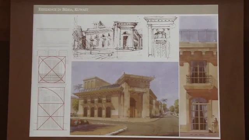Viewport: 249px width, 140px height.
Task: Open the color rendering of the residence street view
Action: tap(124, 99)
